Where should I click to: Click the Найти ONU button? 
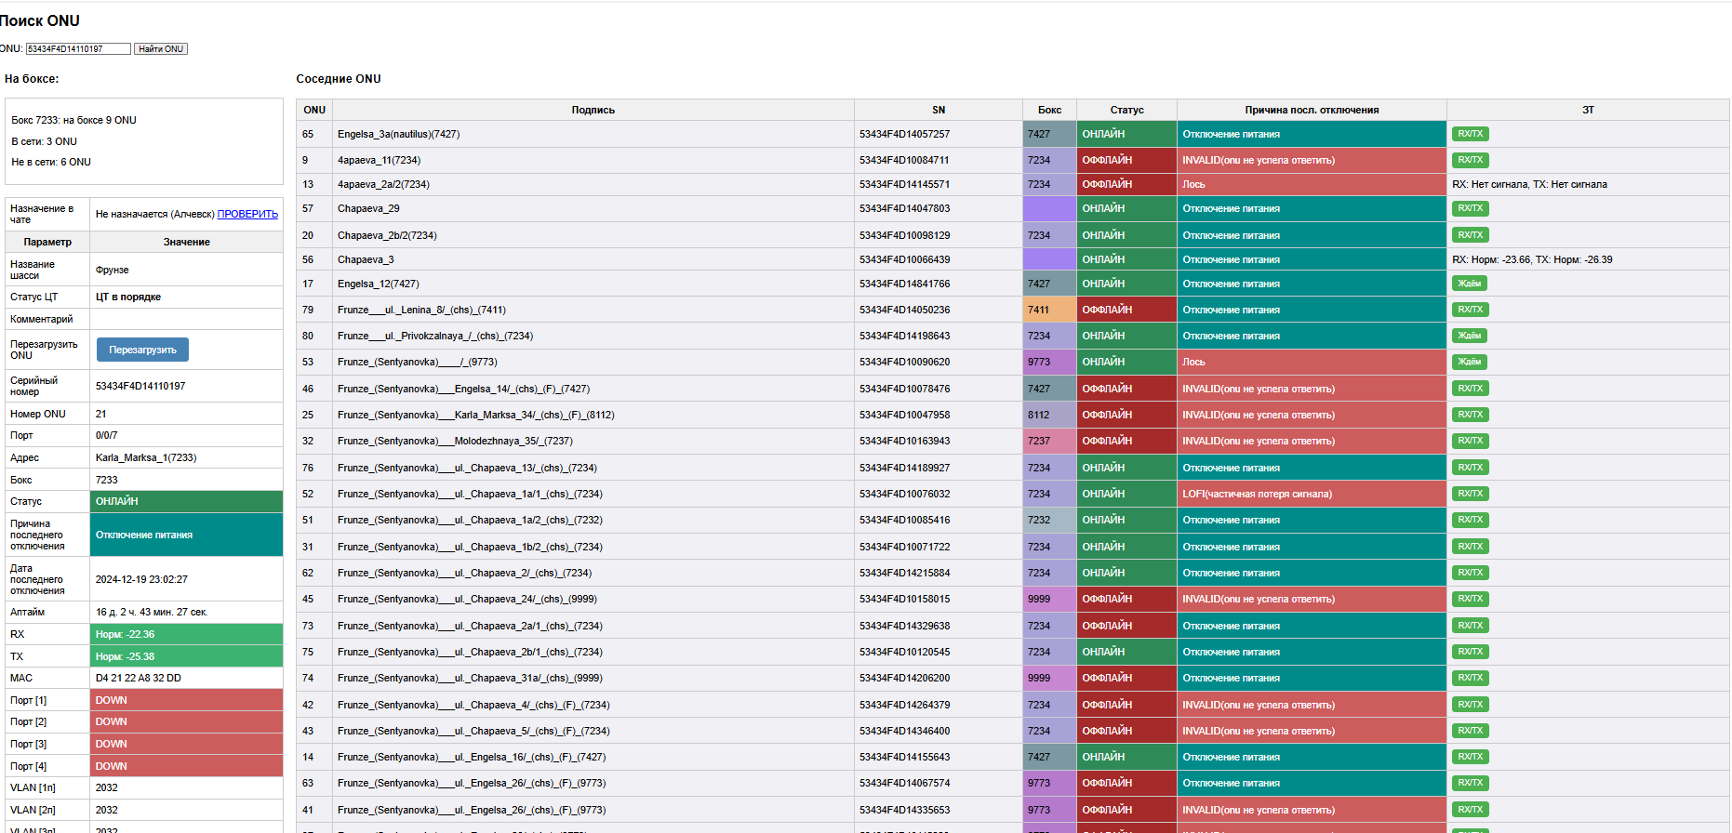pyautogui.click(x=161, y=48)
